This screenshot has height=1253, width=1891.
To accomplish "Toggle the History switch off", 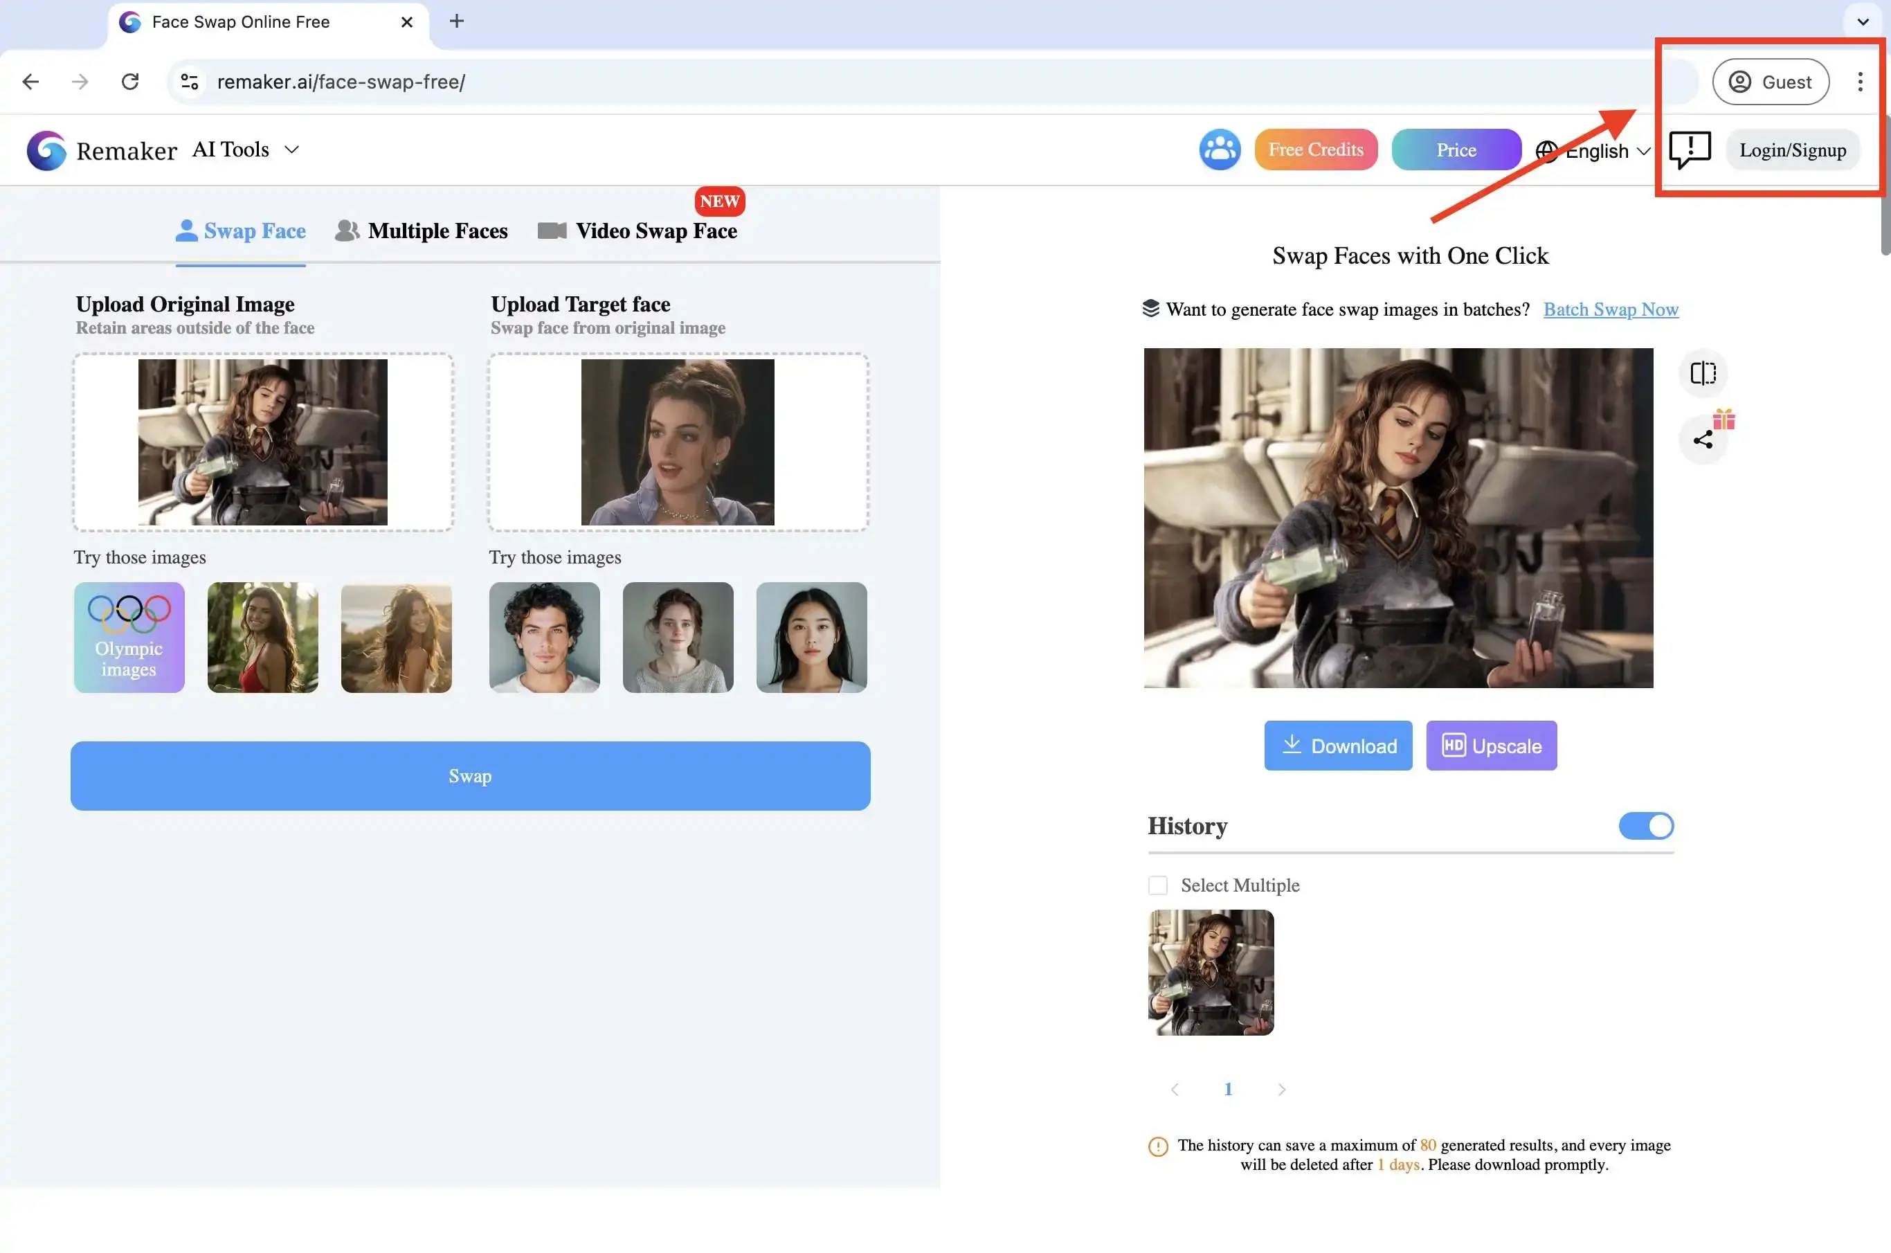I will pos(1645,825).
